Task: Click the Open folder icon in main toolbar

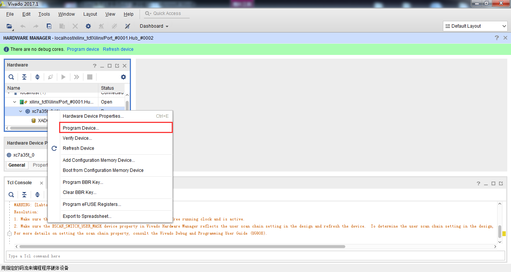Action: pos(9,26)
